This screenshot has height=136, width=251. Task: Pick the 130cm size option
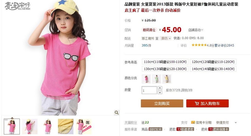click(x=165, y=69)
